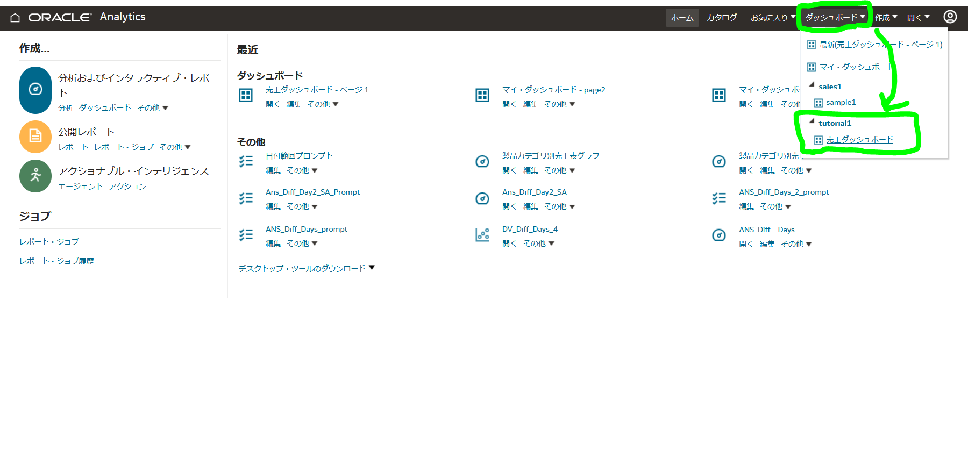This screenshot has height=473, width=968.
Task: Click the orange Published Reports document icon
Action: pyautogui.click(x=35, y=137)
